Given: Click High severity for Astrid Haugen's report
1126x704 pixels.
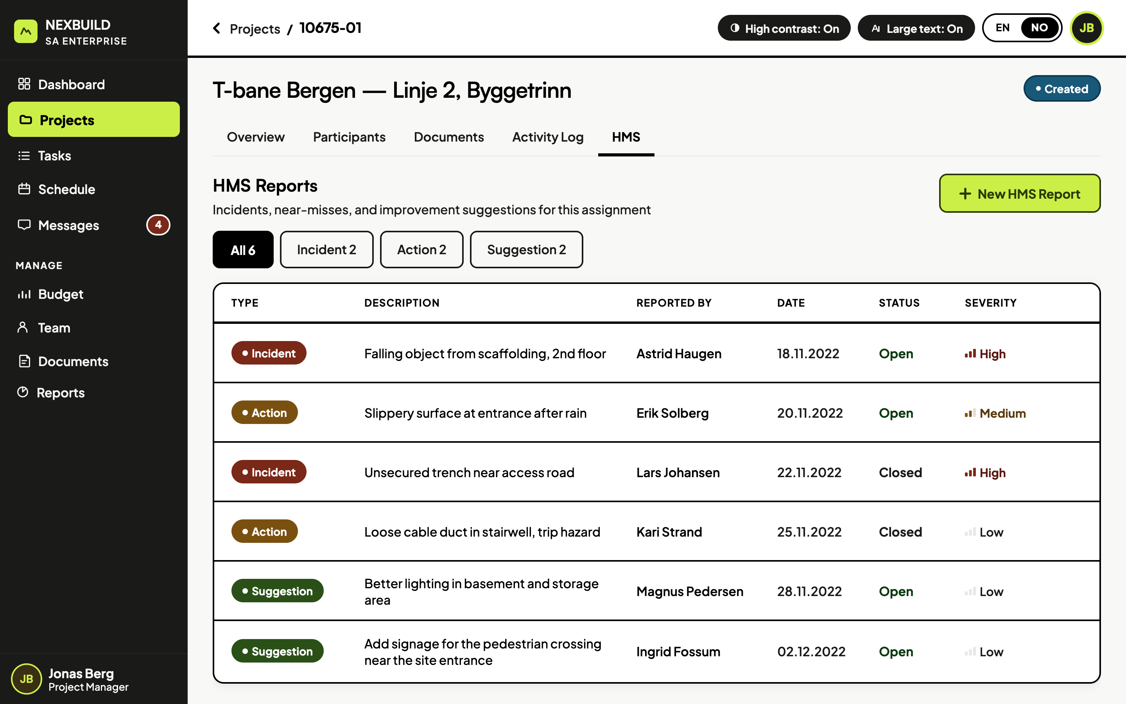Looking at the screenshot, I should coord(985,354).
